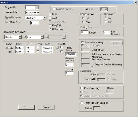Edit the Rough Ecode 10502213
This screenshot has height=117, width=138.
pyautogui.click(x=48, y=48)
